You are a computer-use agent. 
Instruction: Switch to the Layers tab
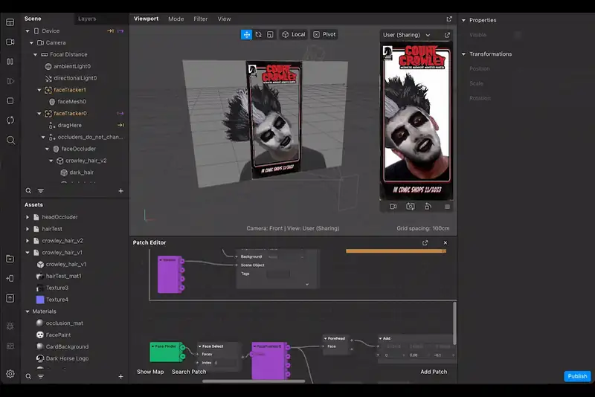pyautogui.click(x=87, y=19)
